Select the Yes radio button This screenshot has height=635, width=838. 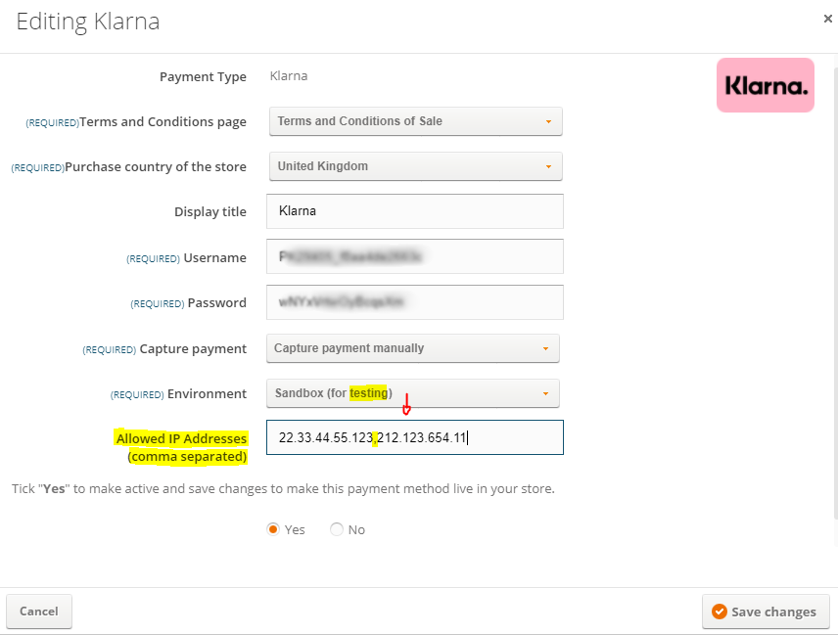click(x=273, y=529)
